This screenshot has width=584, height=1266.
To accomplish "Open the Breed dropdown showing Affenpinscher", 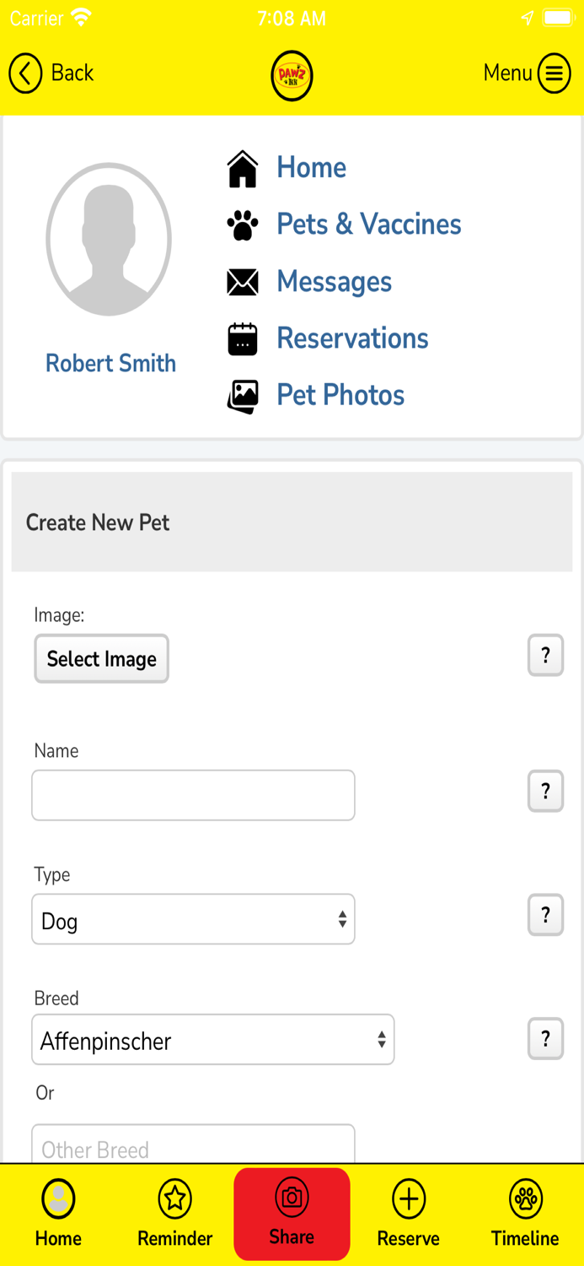I will tap(212, 1040).
